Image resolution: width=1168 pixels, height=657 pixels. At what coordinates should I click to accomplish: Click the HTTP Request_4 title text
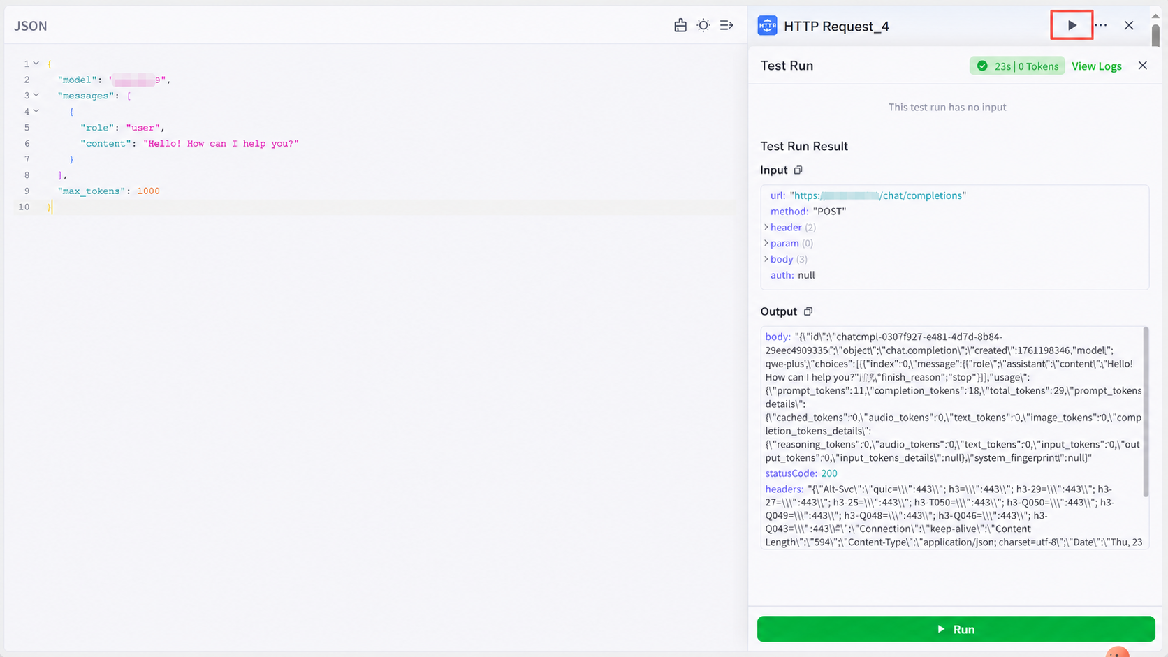pyautogui.click(x=836, y=27)
